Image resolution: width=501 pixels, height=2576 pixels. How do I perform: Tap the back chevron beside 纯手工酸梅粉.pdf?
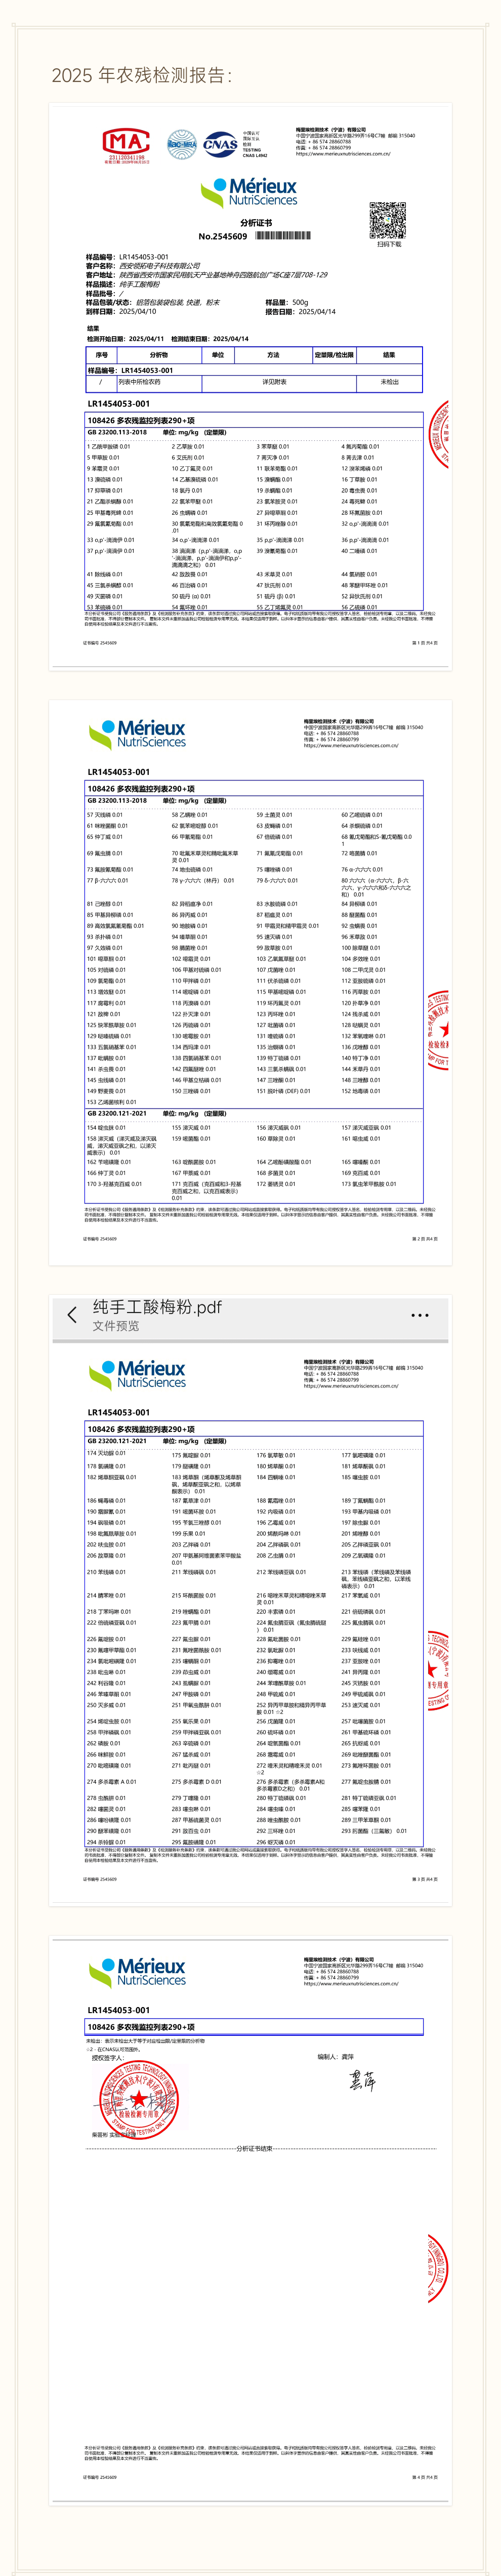pyautogui.click(x=71, y=1314)
